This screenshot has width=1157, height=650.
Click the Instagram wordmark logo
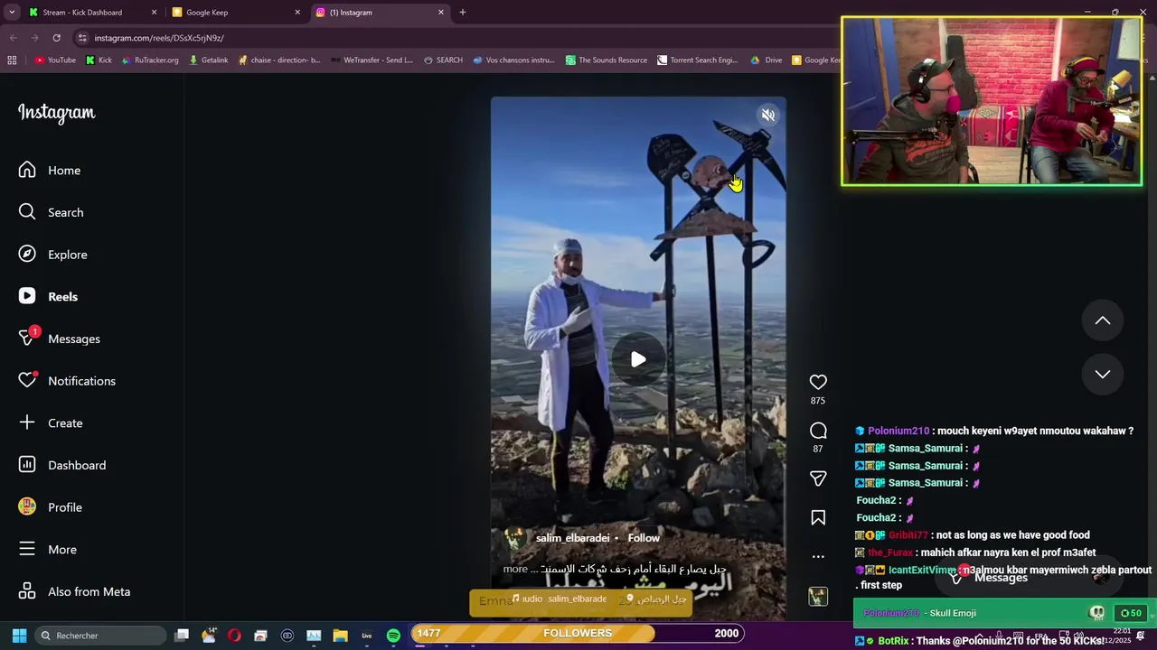pos(56,113)
